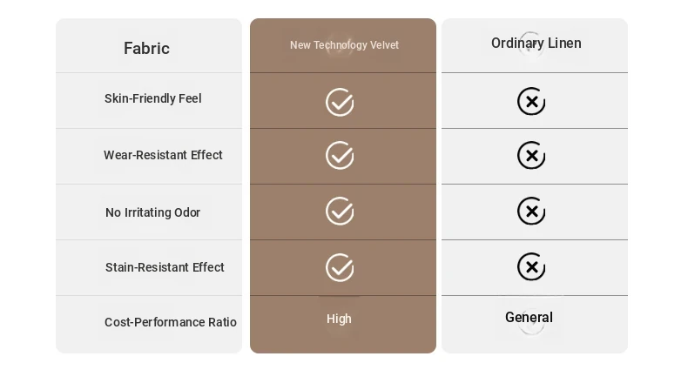This screenshot has height=390, width=688.
Task: Click the X icon in Skin-Friendly Feel row
Action: coord(531,101)
